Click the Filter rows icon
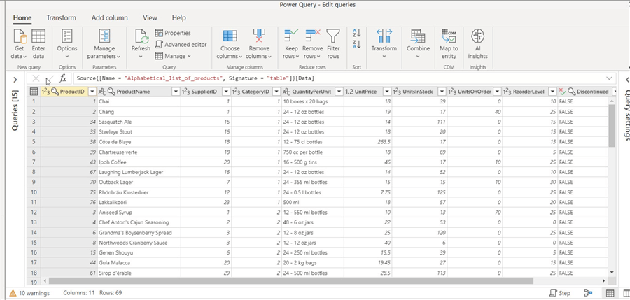The width and height of the screenshot is (630, 300). [333, 36]
